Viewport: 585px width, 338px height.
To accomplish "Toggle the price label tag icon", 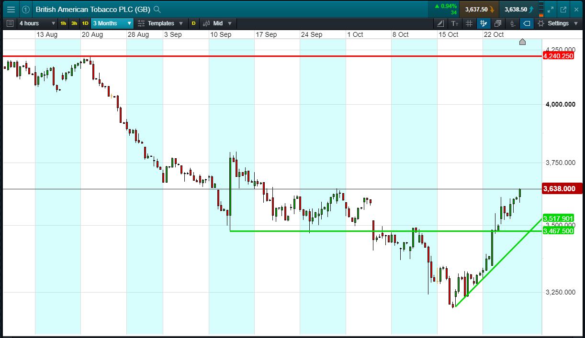I will point(527,23).
